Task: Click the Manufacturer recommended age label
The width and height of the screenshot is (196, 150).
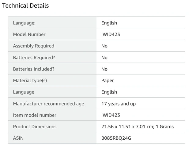Action: click(48, 104)
